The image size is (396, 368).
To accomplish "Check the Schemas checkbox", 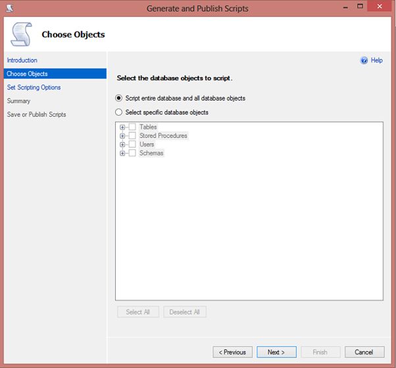I will click(x=132, y=153).
